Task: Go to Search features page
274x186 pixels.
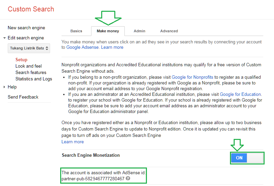Action: pos(31,73)
